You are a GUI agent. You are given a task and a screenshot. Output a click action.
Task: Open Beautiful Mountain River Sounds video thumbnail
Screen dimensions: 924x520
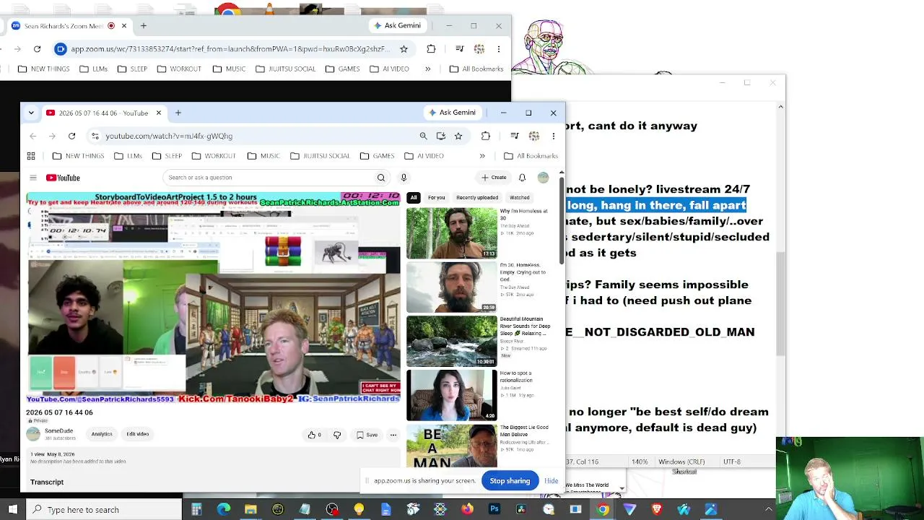(452, 341)
